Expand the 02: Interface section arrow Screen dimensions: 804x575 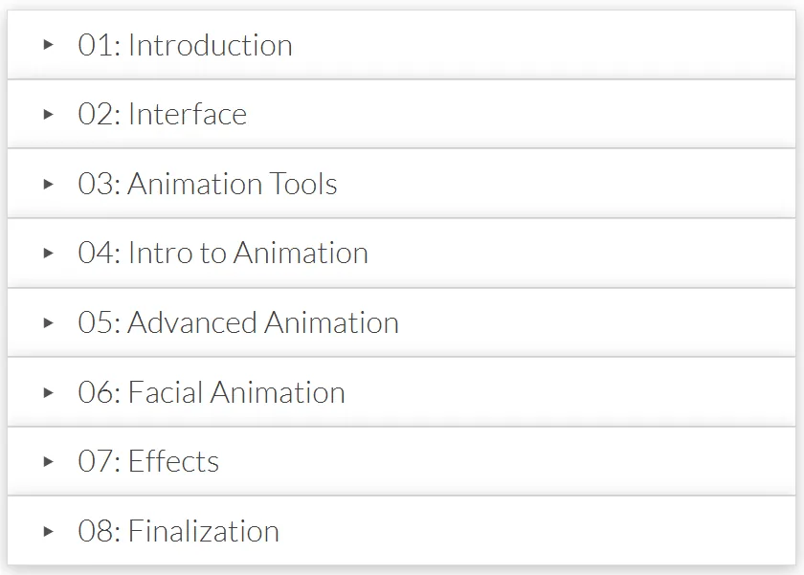pos(49,114)
